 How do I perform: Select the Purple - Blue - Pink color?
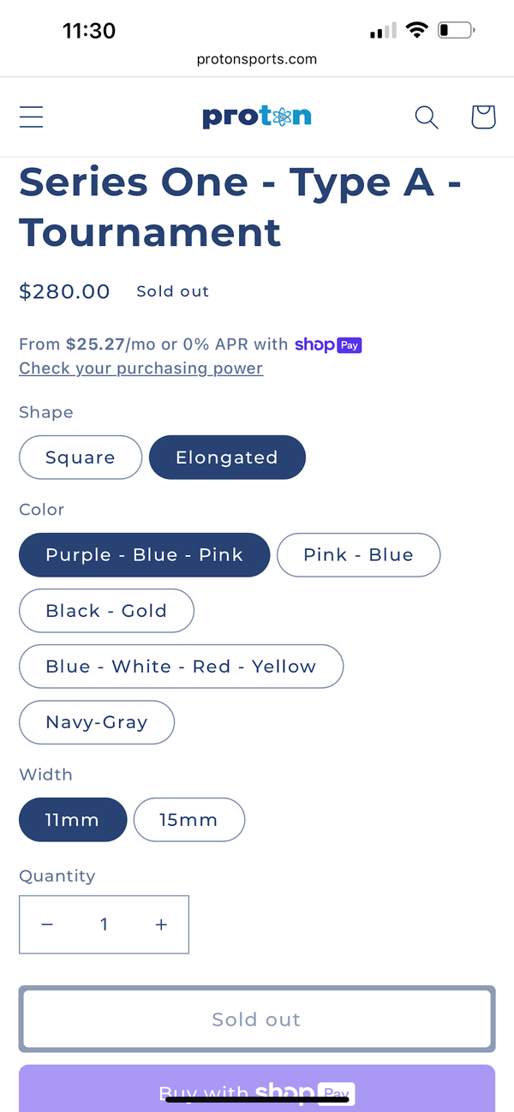click(x=144, y=554)
